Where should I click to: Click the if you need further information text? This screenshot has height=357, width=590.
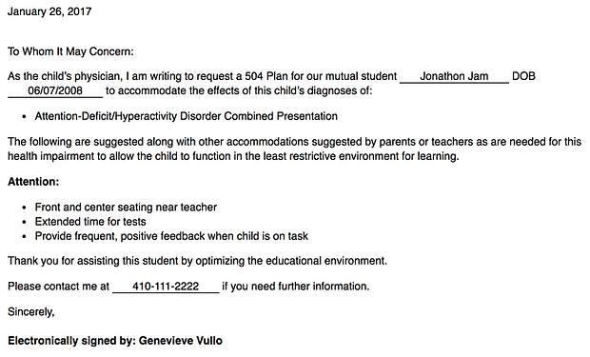tap(296, 287)
